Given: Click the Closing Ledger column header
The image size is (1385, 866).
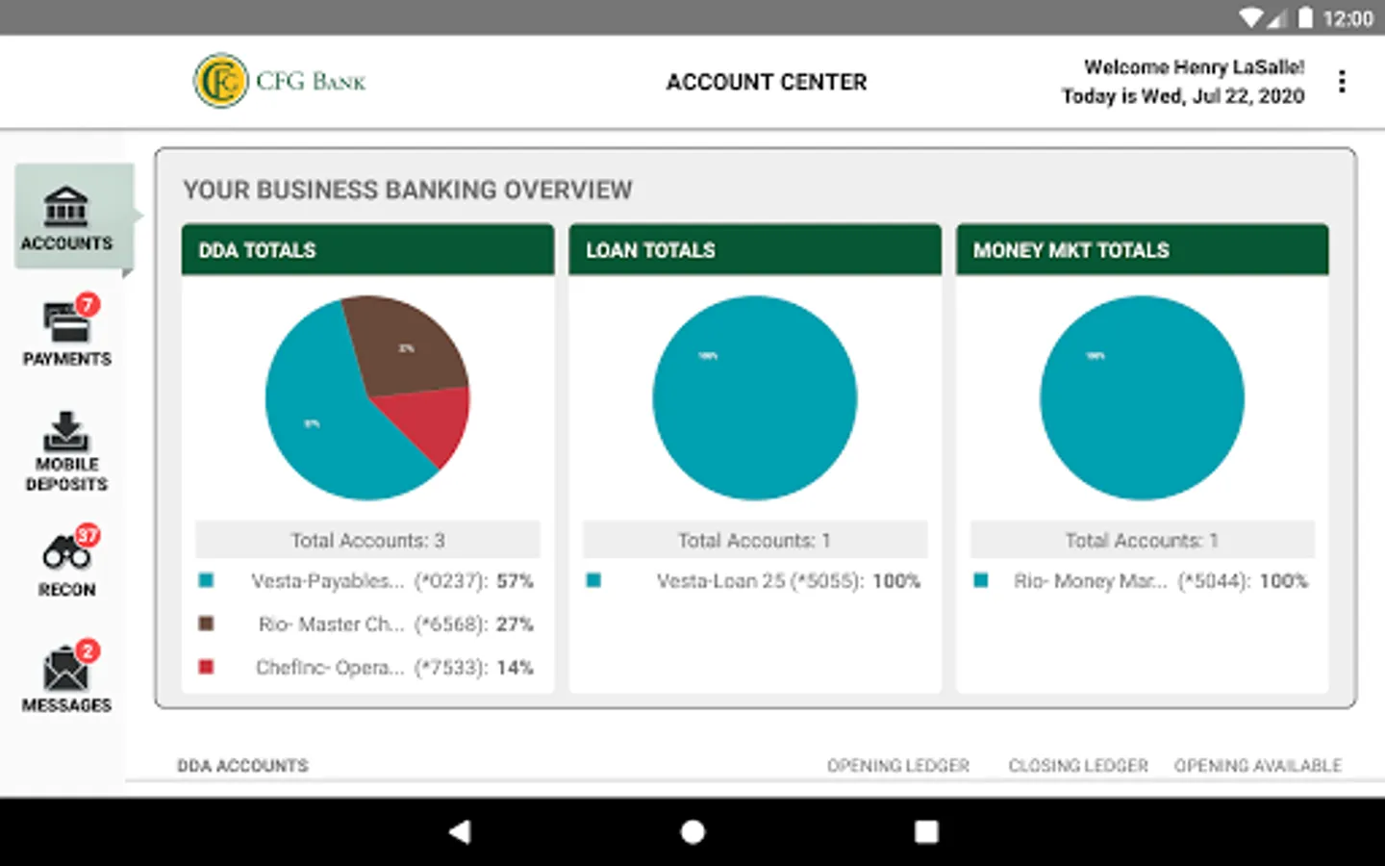Looking at the screenshot, I should (1078, 766).
